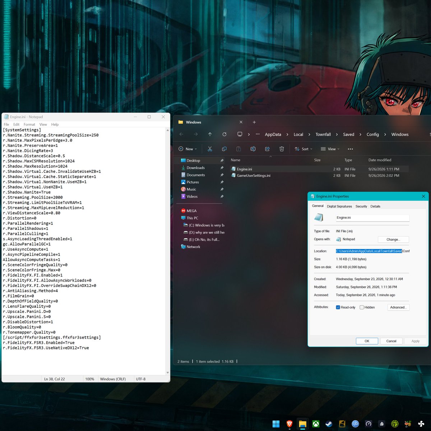Click the address bar ellipsis for hidden path
The image size is (431, 431).
(258, 134)
